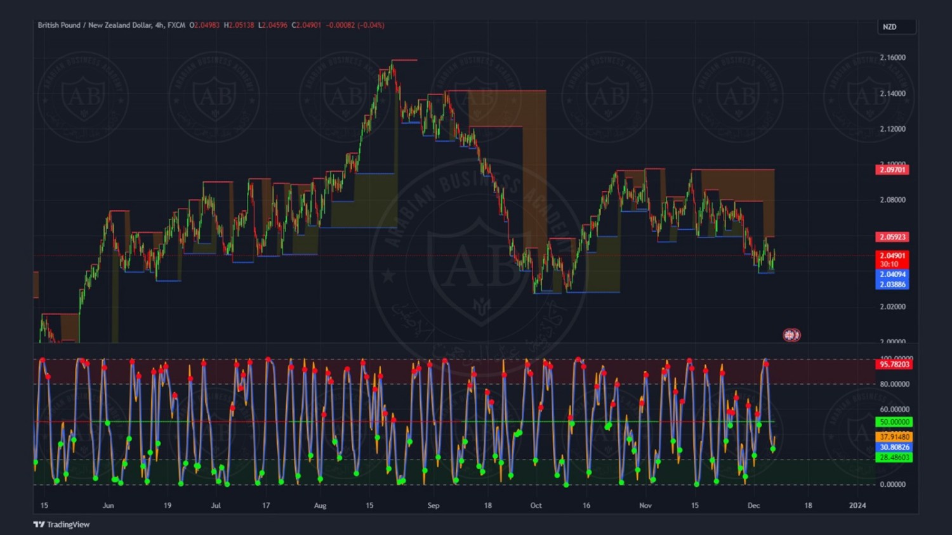The height and width of the screenshot is (535, 952).
Task: Click the 19 date label after Jun
Action: (x=168, y=506)
